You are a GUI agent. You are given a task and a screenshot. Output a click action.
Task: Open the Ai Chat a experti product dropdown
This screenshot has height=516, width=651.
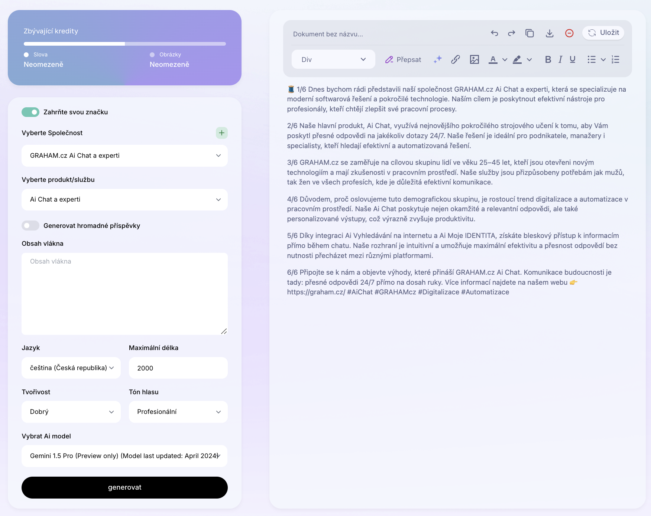[x=124, y=200]
